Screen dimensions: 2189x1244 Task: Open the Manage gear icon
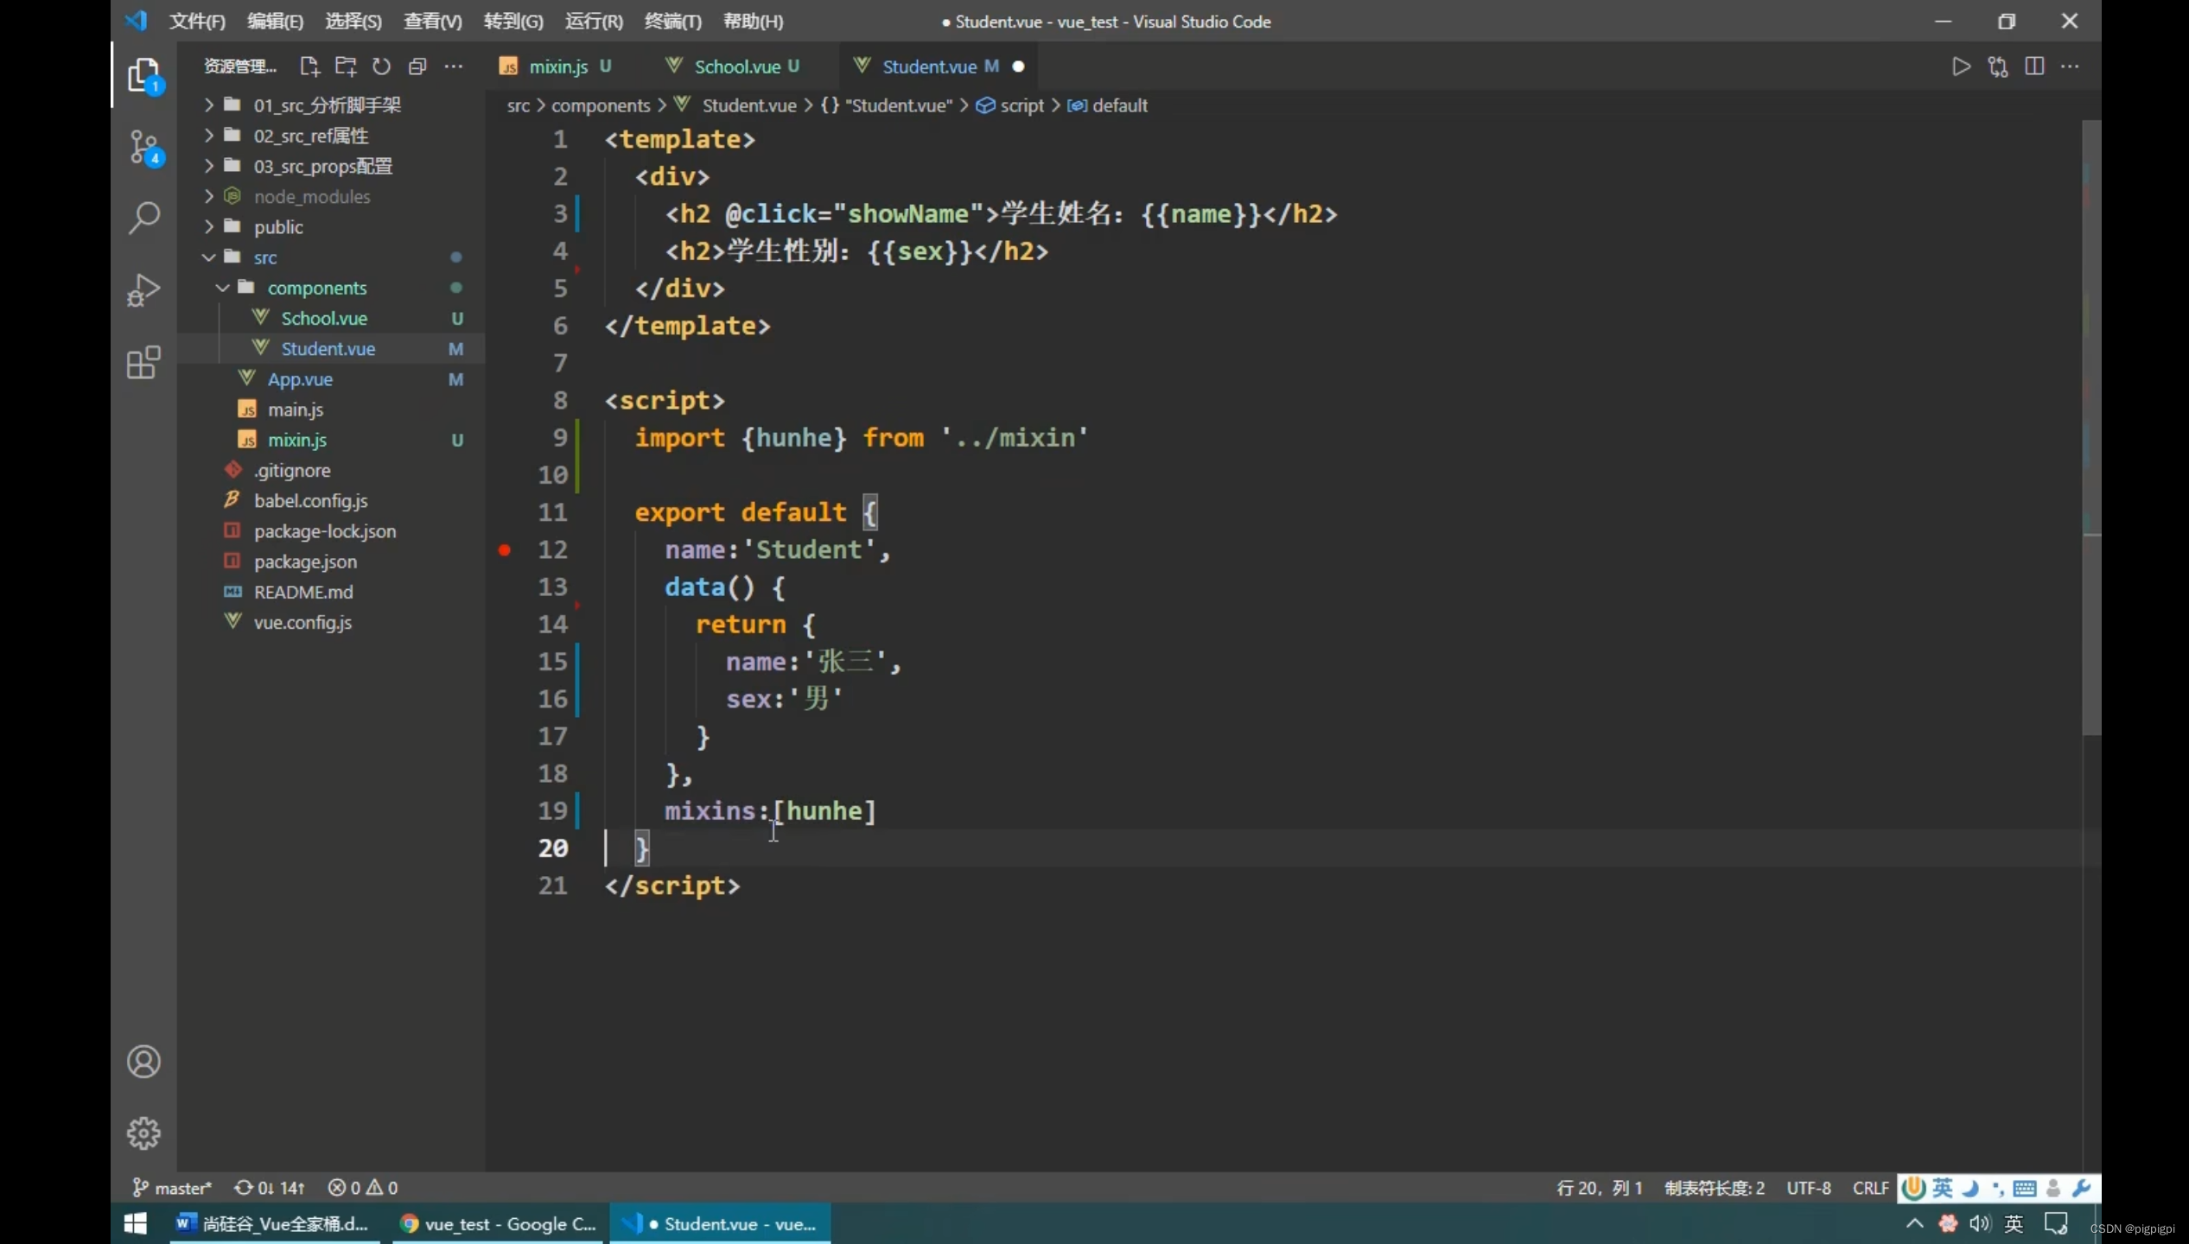[x=144, y=1133]
